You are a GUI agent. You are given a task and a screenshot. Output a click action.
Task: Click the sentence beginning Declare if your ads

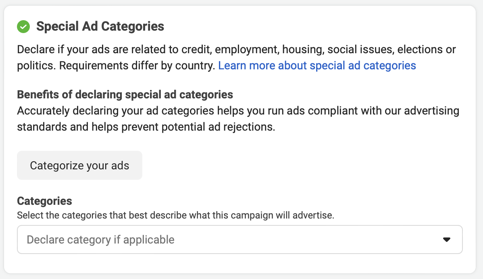(x=236, y=57)
